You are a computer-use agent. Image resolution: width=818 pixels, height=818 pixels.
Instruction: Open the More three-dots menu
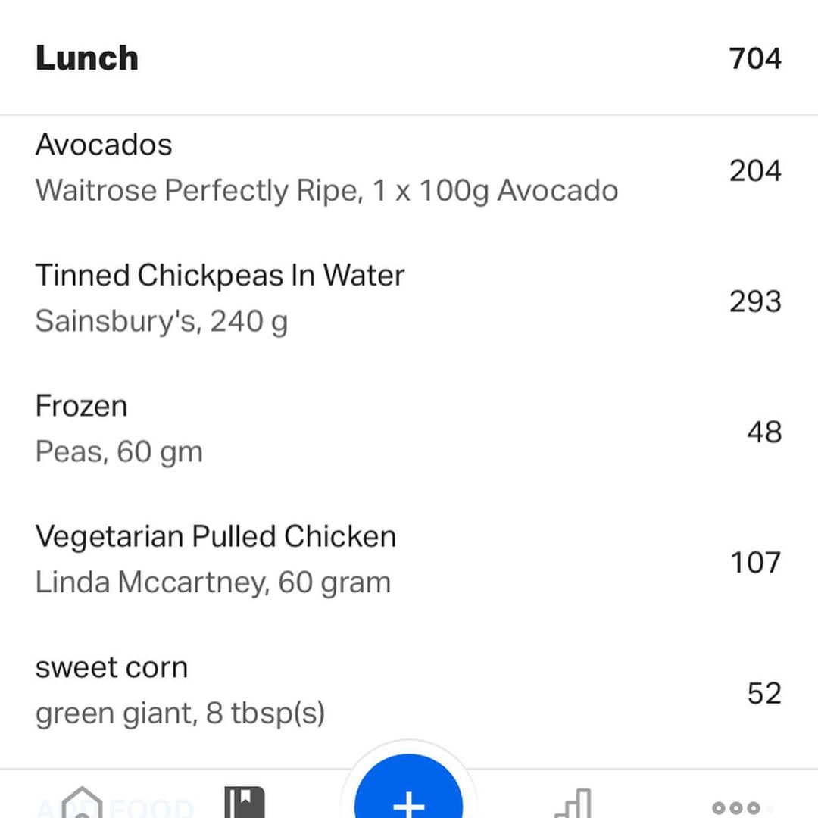pyautogui.click(x=735, y=808)
